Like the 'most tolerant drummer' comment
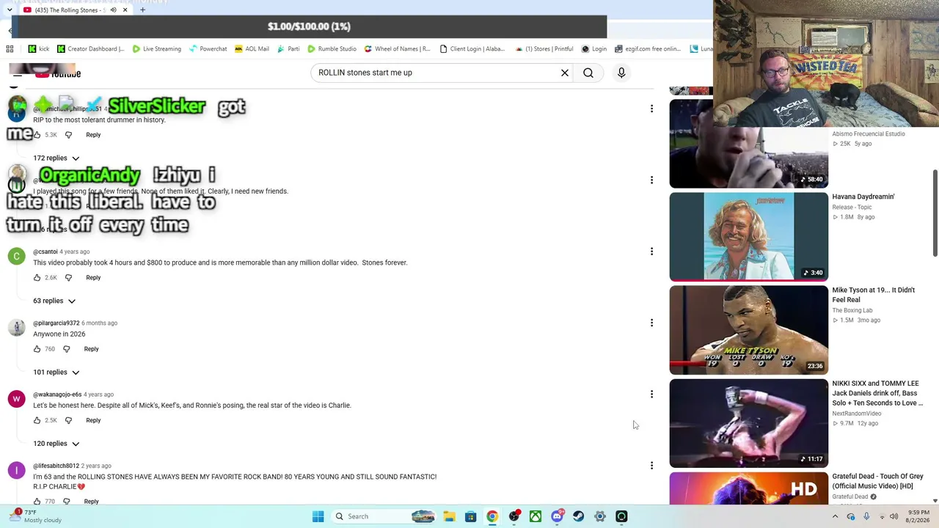 [x=37, y=135]
